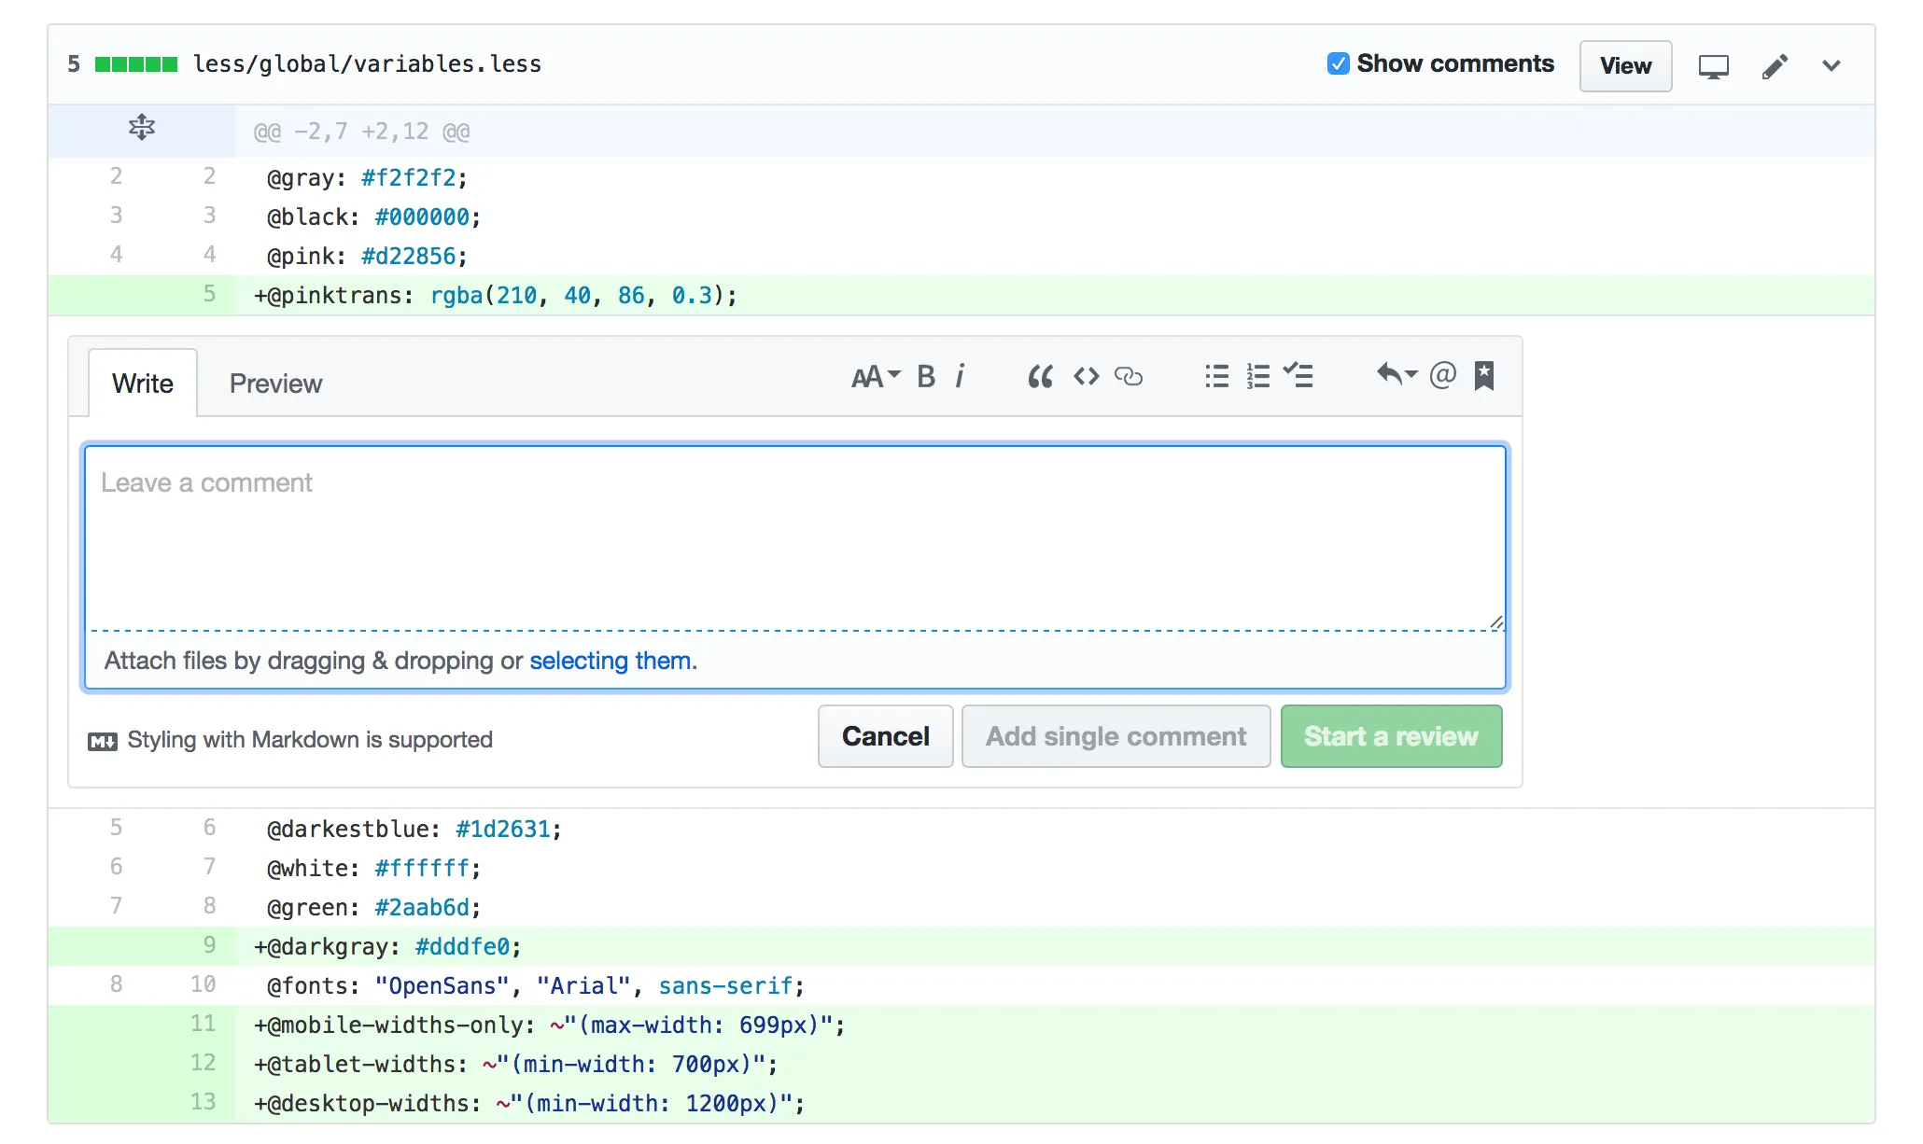Screen dimensions: 1923x1144
Task: Insert a numbered list
Action: tap(1257, 376)
